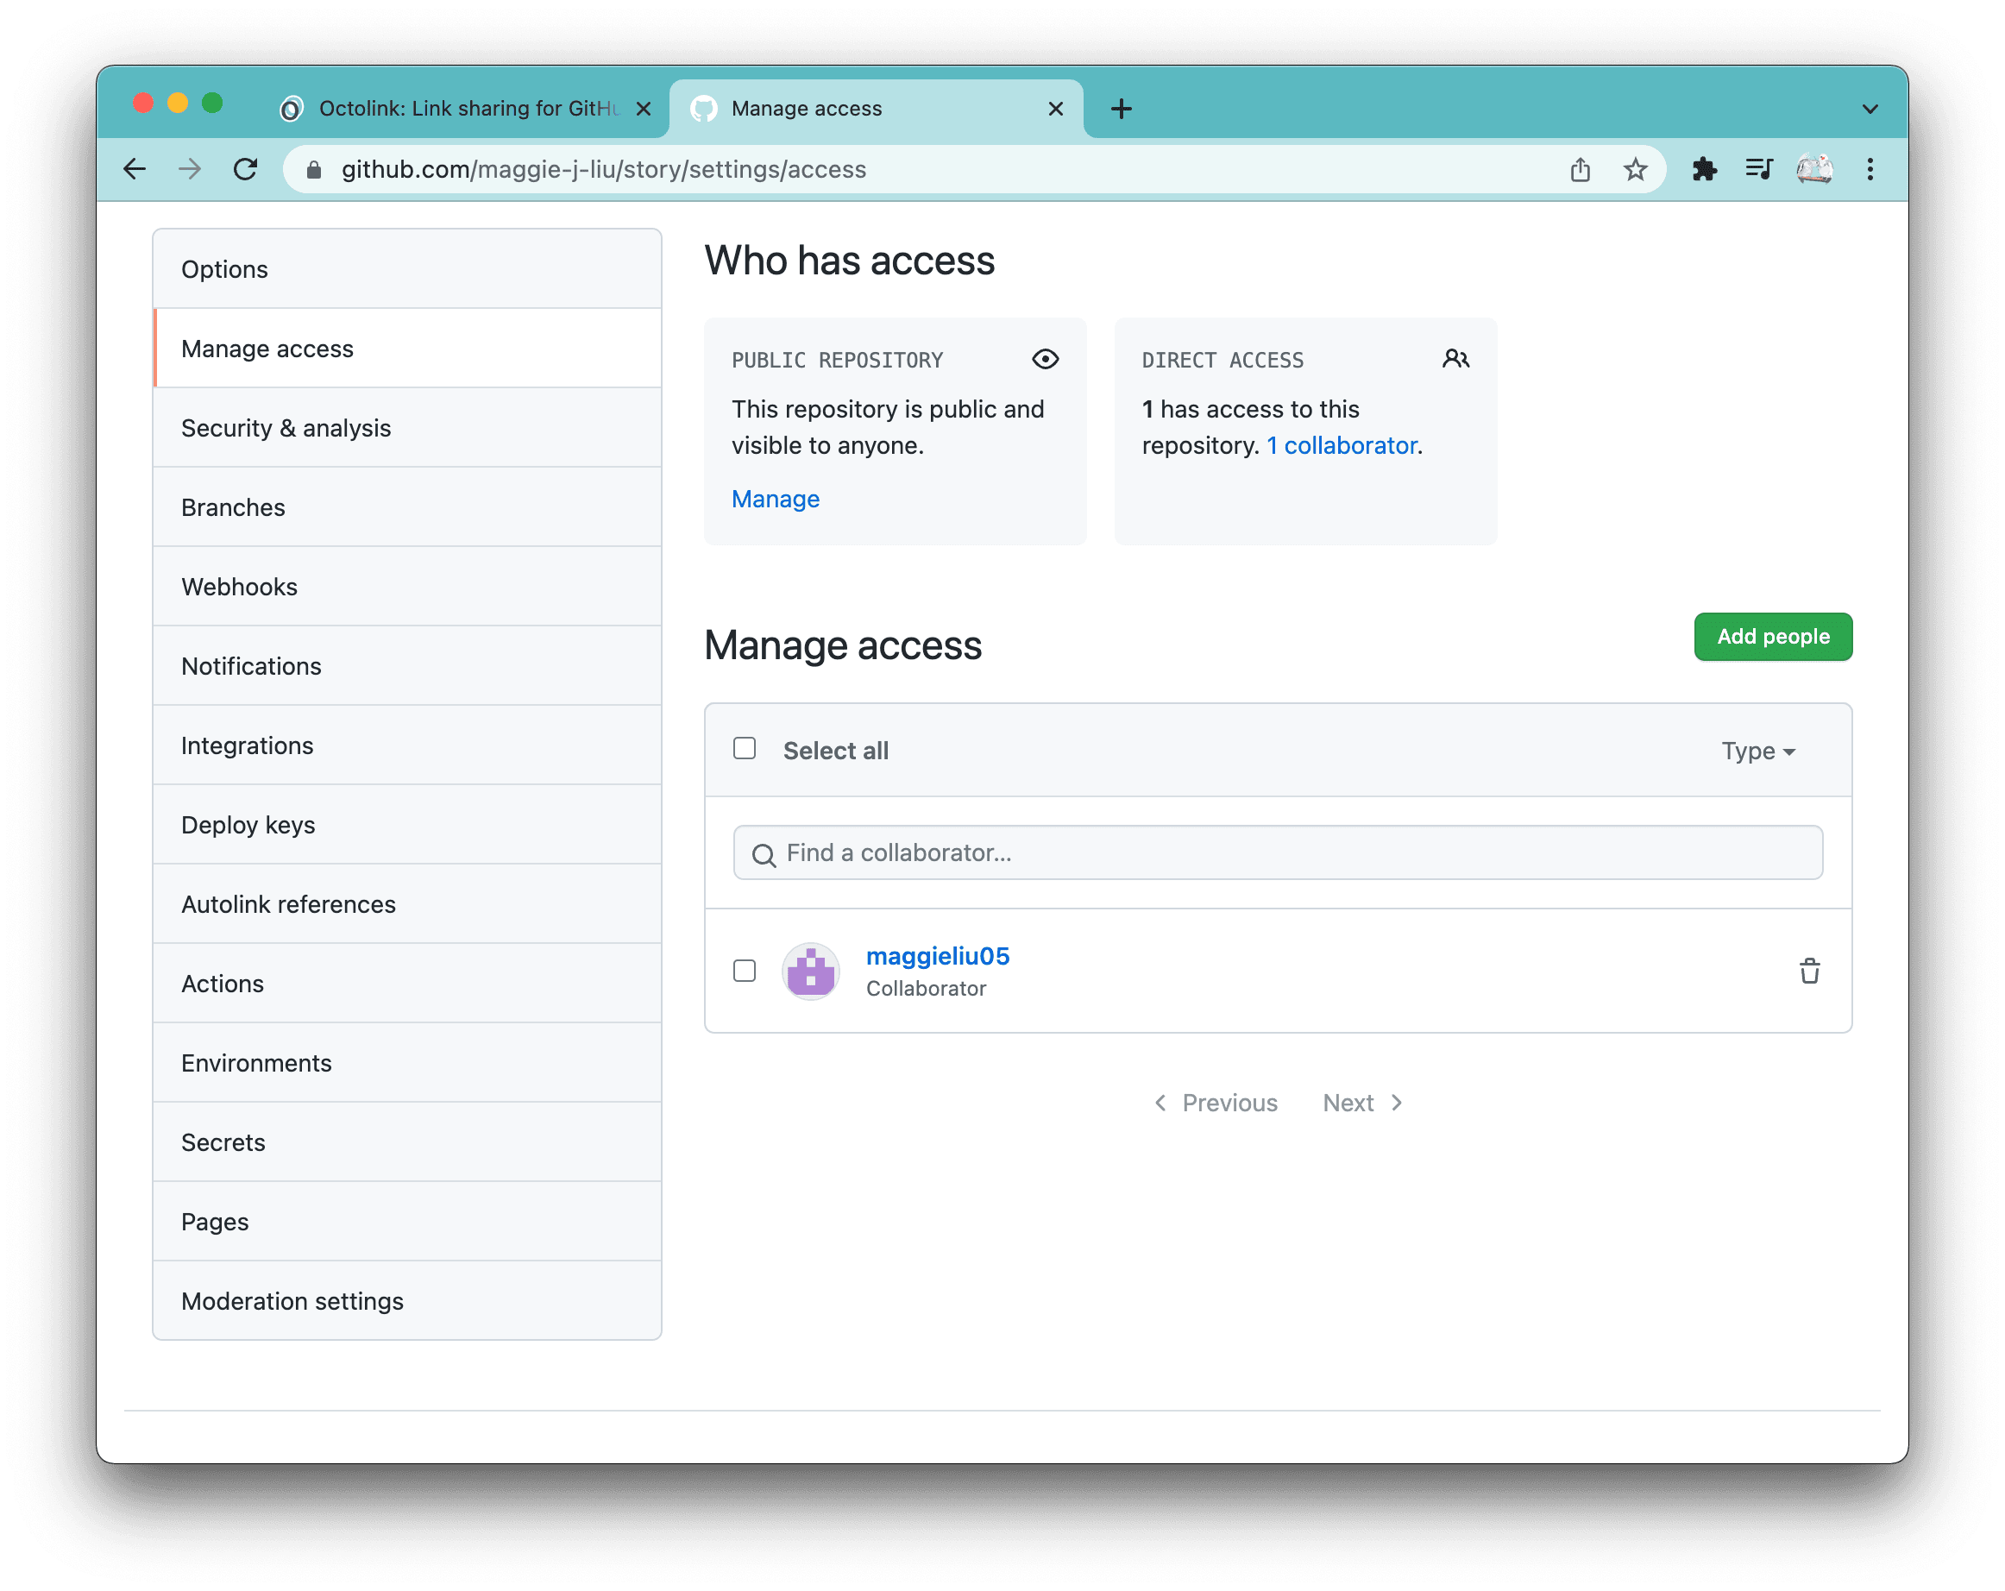Click the Select all label text
The height and width of the screenshot is (1591, 2005).
[x=835, y=751]
